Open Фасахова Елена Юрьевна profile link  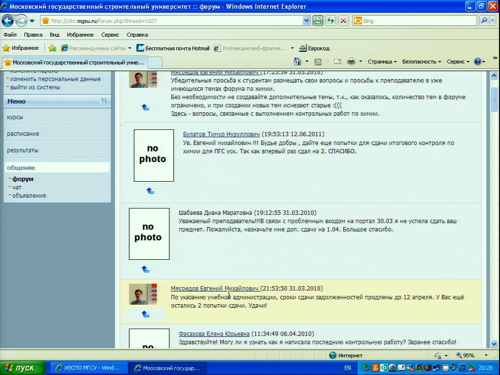point(214,333)
